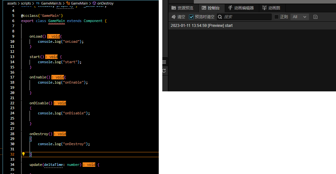Click the class name GameMain on line 6
Screen dimensions: 336x174
(57, 21)
